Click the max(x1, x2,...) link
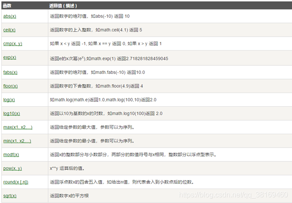This screenshot has height=203, width=292. click(x=18, y=127)
